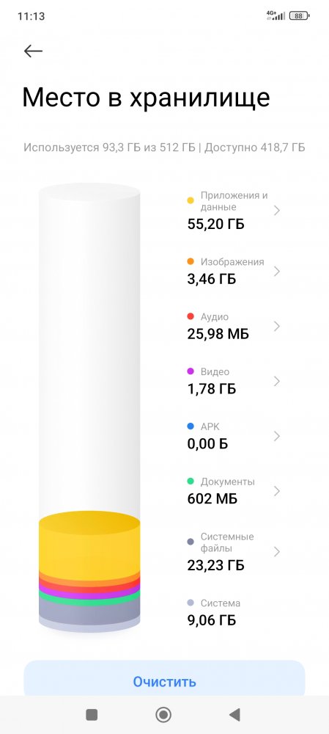Open the Видео chevron arrow
This screenshot has width=329, height=734.
[x=277, y=381]
